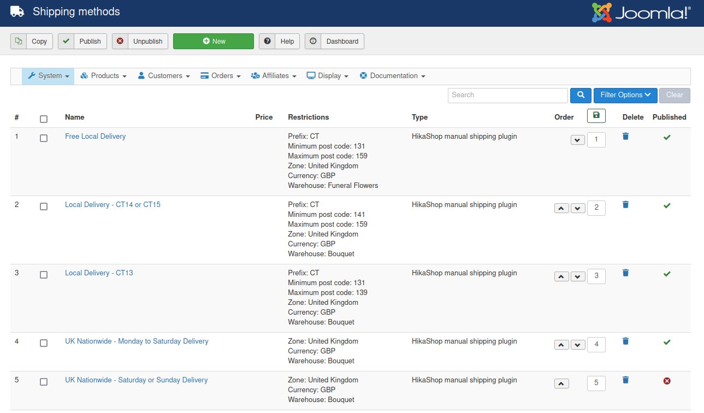The height and width of the screenshot is (413, 704).
Task: Expand the Orders menu
Action: [x=221, y=76]
